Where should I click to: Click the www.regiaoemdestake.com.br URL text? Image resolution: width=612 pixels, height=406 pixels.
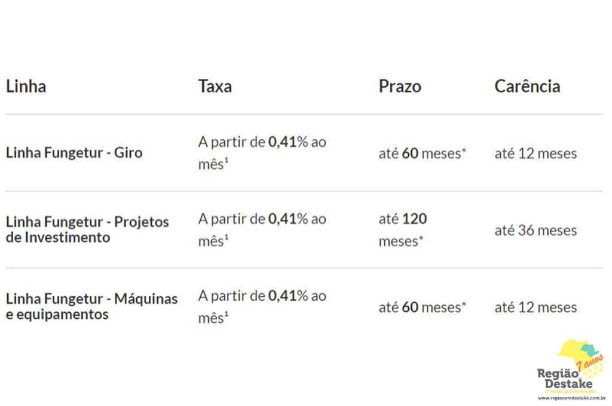(x=571, y=398)
